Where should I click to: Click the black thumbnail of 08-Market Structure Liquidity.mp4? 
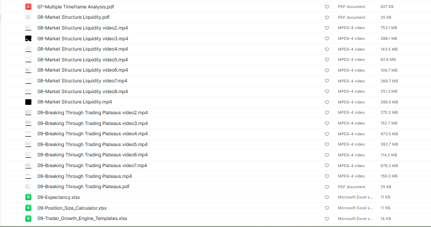[x=28, y=102]
